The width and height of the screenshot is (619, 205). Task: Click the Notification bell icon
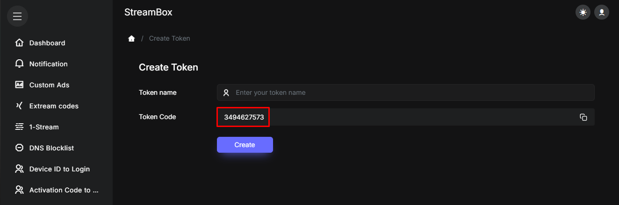tap(19, 64)
